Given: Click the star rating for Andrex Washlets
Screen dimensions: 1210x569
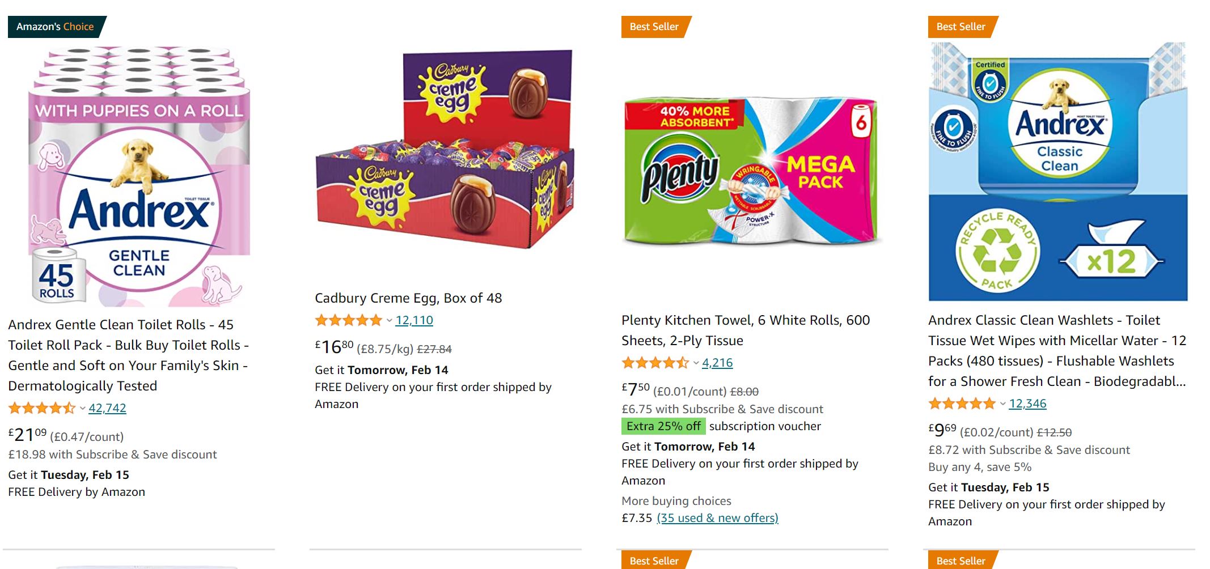Looking at the screenshot, I should pyautogui.click(x=962, y=404).
